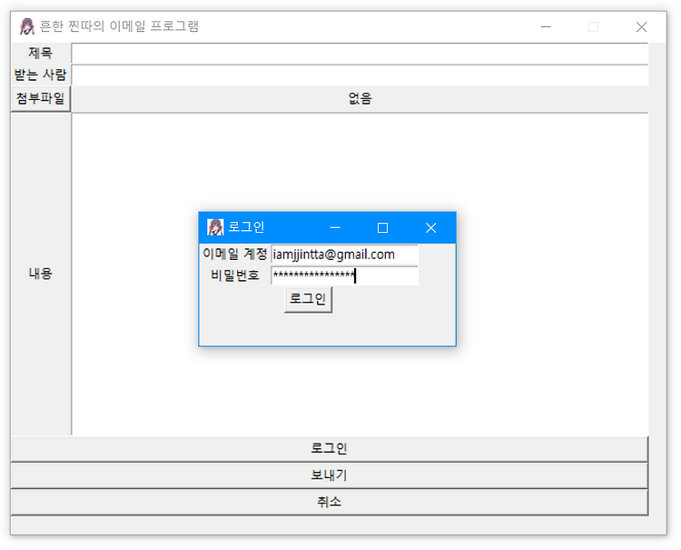Click the main window title bar app icon

point(27,26)
